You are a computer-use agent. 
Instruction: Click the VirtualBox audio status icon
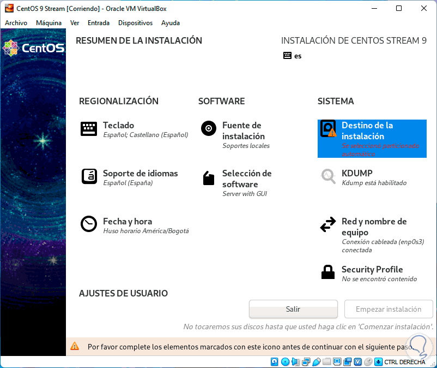[x=295, y=362]
